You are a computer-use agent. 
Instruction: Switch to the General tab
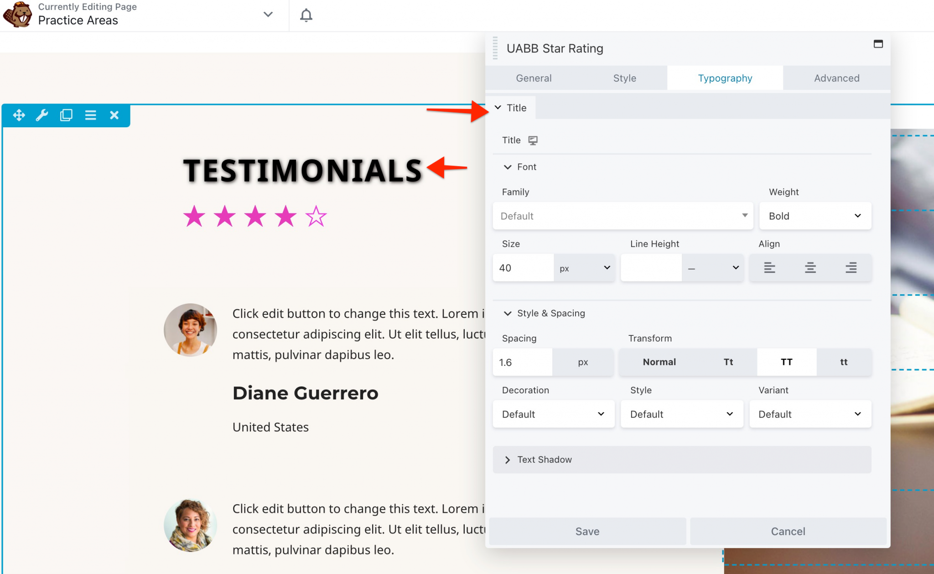click(x=533, y=78)
